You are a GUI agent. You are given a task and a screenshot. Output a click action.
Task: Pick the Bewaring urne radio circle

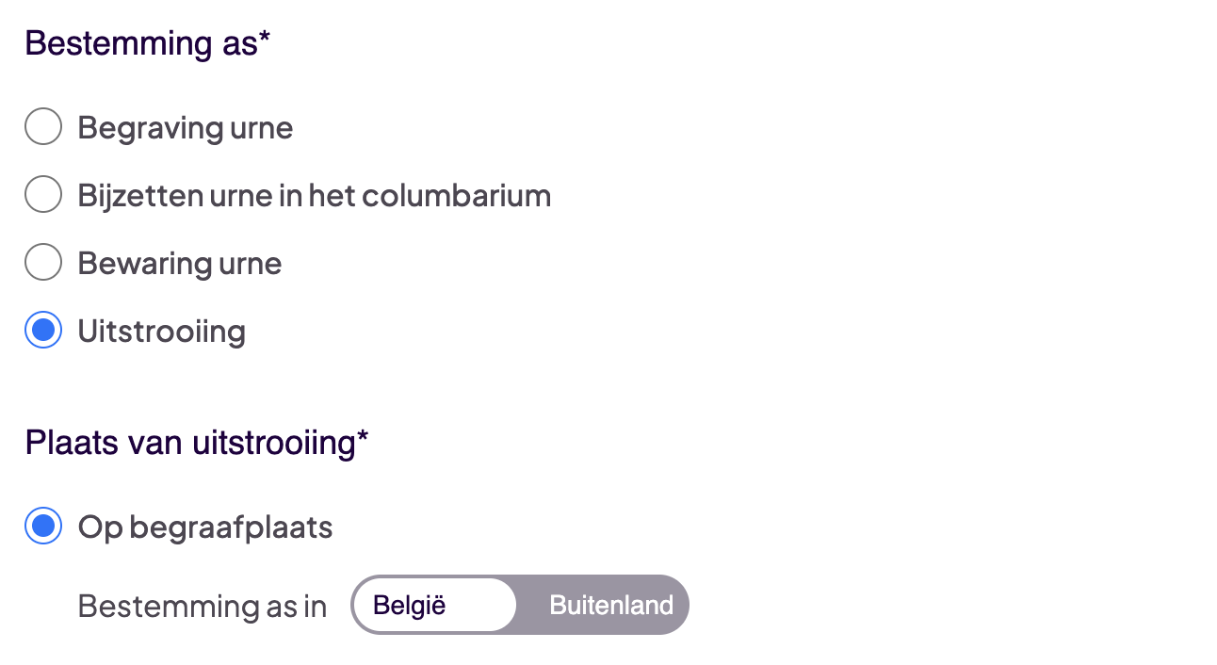43,263
